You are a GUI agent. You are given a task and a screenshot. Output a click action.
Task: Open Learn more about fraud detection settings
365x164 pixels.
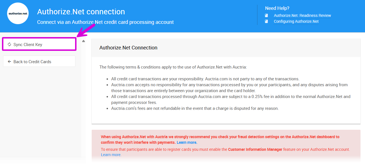point(187,142)
